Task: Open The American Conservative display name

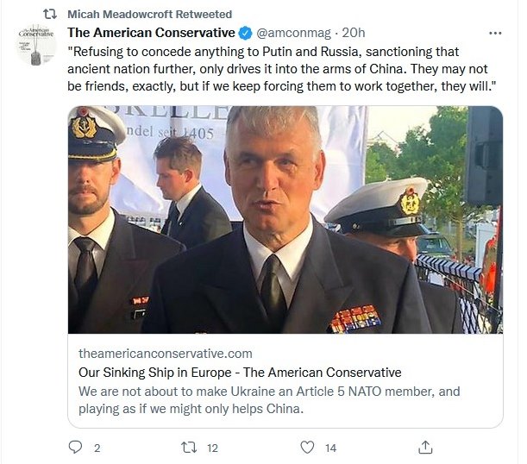Action: tap(151, 33)
